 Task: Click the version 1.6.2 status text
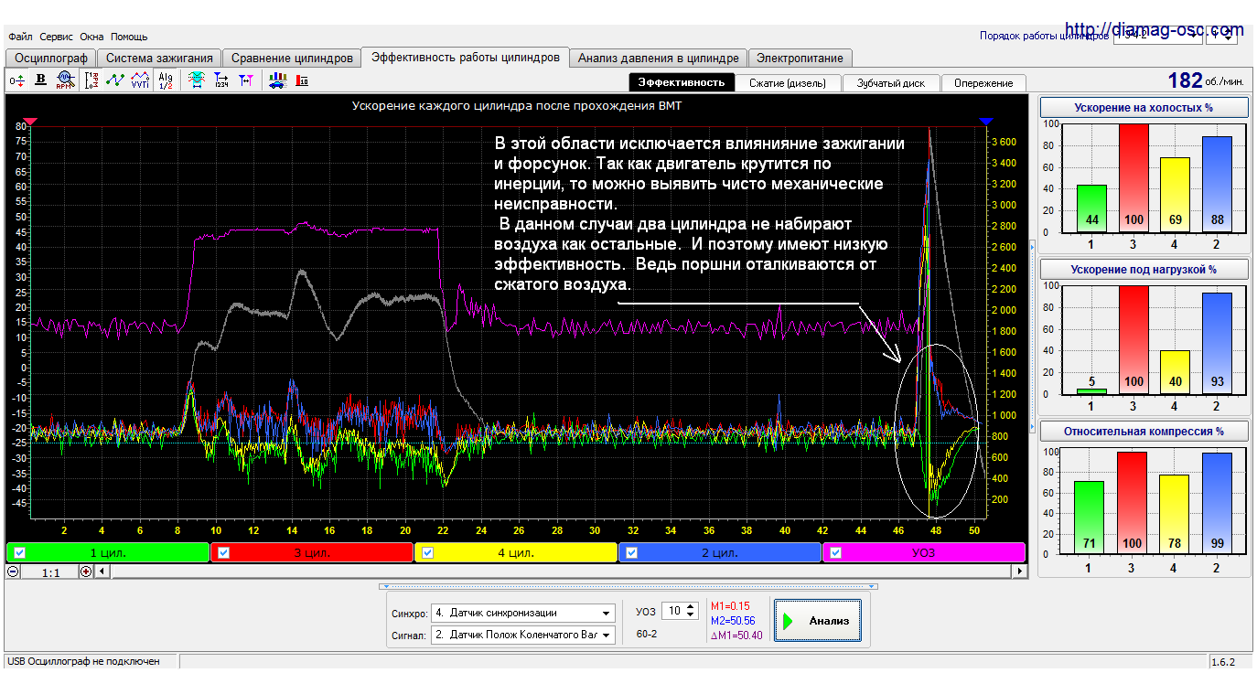(x=1222, y=661)
